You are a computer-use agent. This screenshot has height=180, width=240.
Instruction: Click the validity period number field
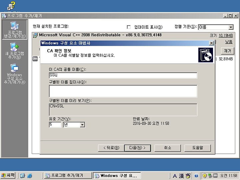click(x=55, y=125)
